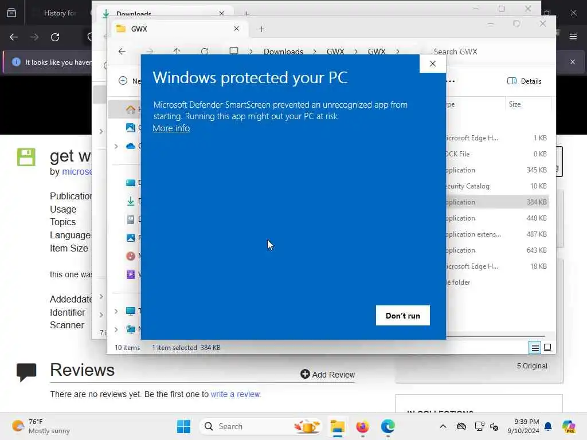Switch to details list view layout

(x=535, y=348)
